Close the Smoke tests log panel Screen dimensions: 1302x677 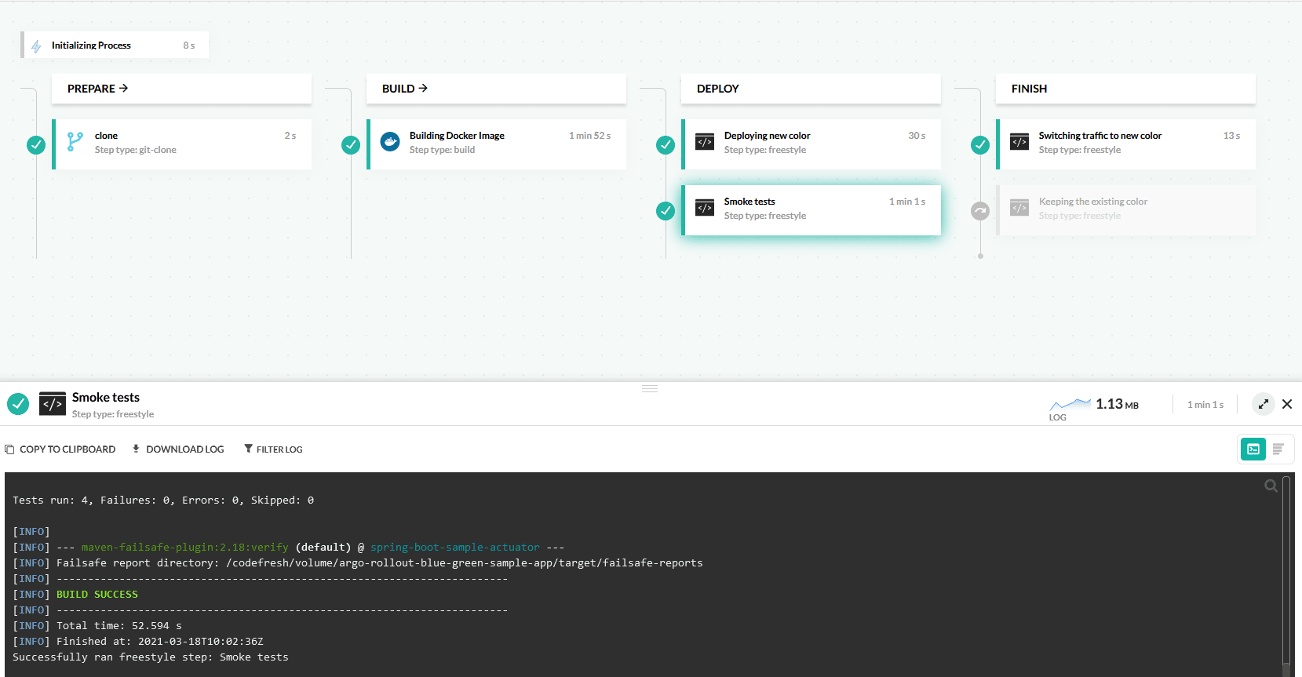[x=1287, y=404]
